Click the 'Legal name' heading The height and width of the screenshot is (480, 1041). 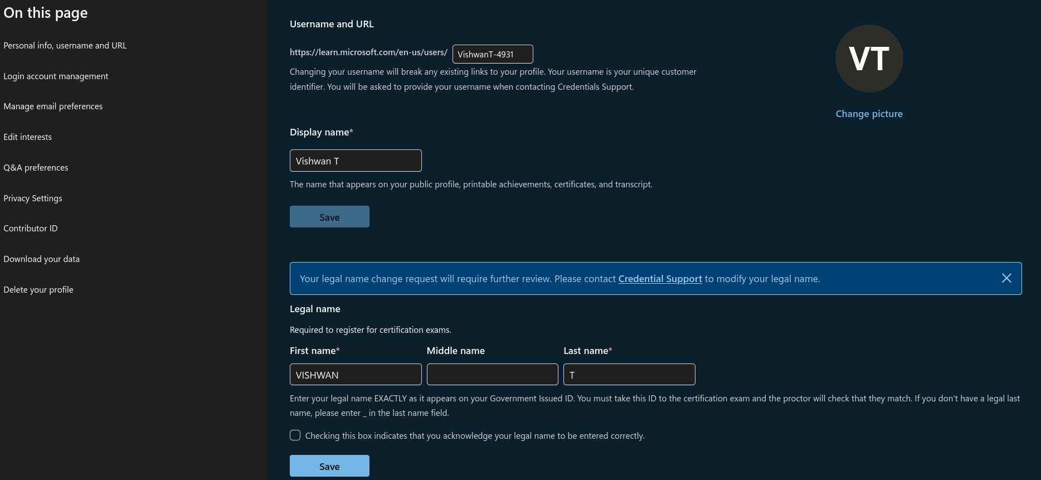(x=315, y=309)
